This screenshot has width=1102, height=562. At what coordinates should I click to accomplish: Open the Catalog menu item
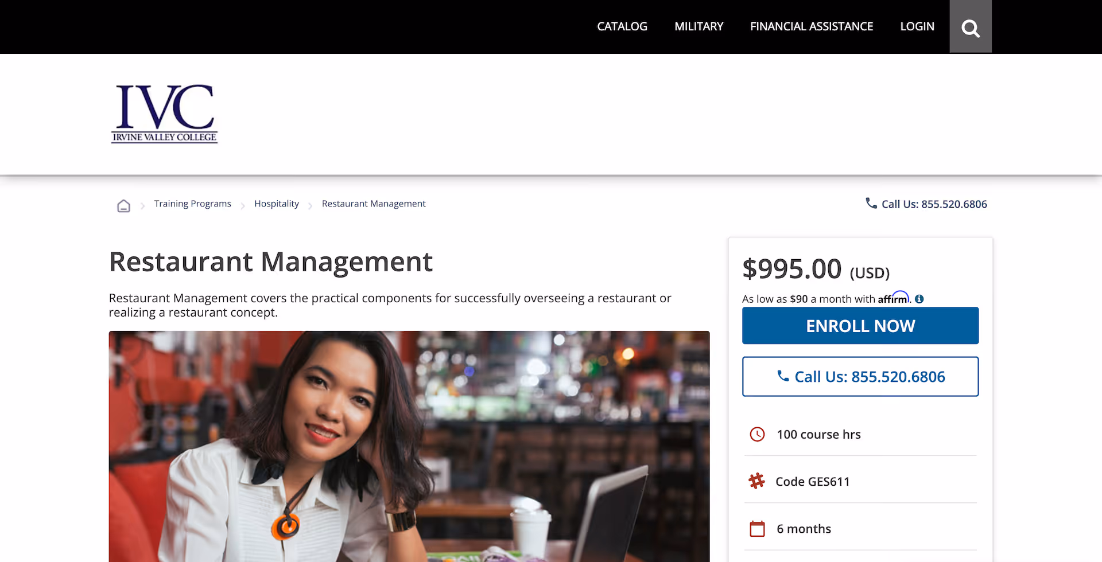click(x=622, y=26)
